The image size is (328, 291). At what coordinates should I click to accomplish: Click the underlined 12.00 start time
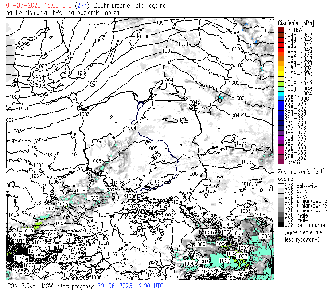pos(143,286)
